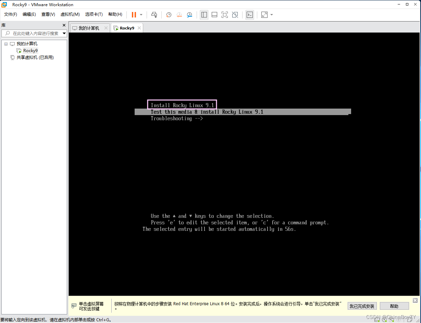The height and width of the screenshot is (323, 421).
Task: Click the network adapter status icon
Action: pos(392,321)
